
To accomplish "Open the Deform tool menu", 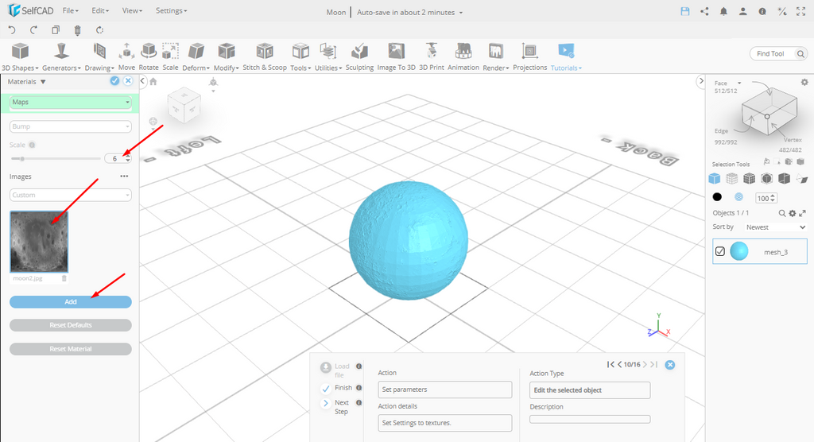I will 196,57.
